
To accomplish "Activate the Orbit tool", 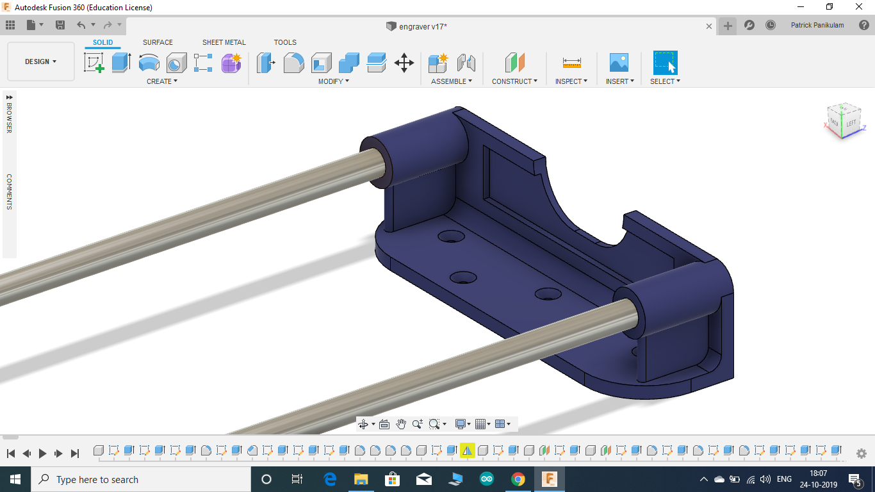I will 364,423.
